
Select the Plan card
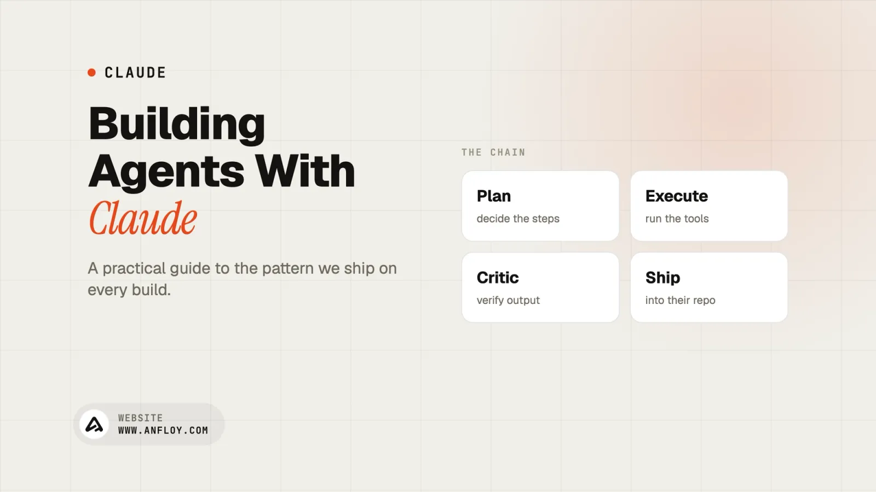[540, 206]
